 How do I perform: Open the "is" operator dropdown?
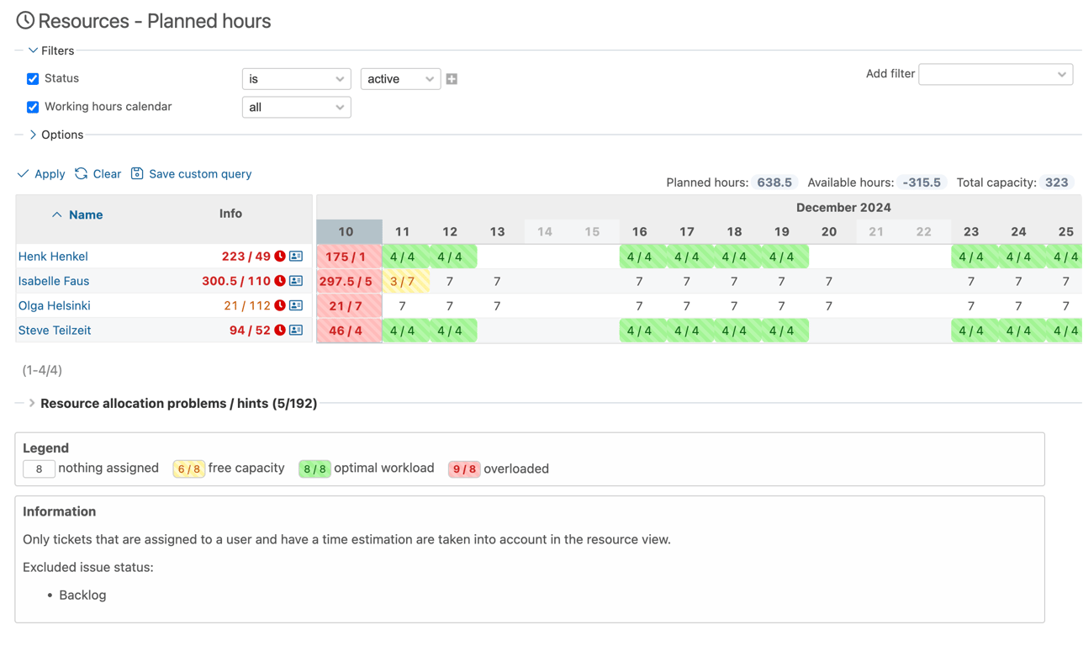click(296, 78)
